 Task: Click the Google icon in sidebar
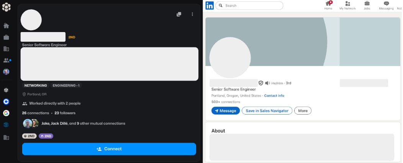pyautogui.click(x=6, y=113)
